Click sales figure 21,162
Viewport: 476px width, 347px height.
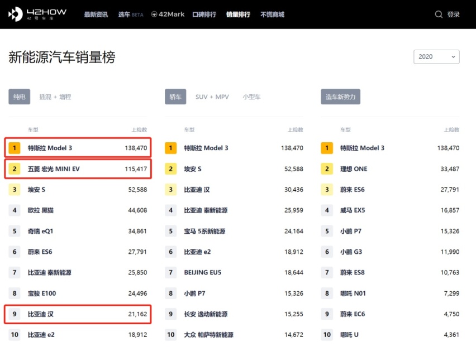click(x=137, y=314)
